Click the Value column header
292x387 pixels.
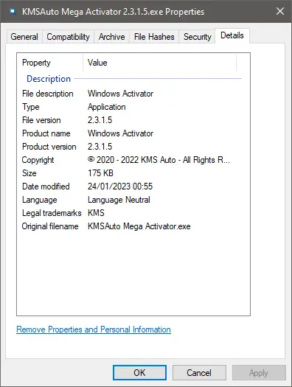click(x=160, y=63)
